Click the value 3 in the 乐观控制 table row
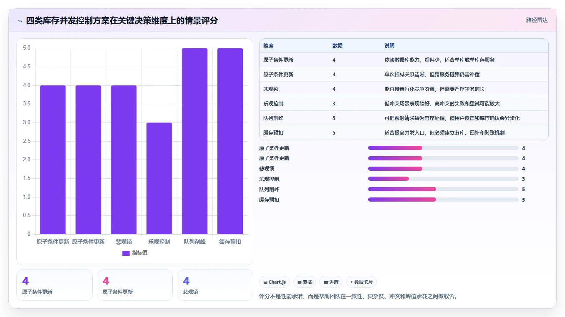Viewport: 565px width, 317px height. coord(334,104)
